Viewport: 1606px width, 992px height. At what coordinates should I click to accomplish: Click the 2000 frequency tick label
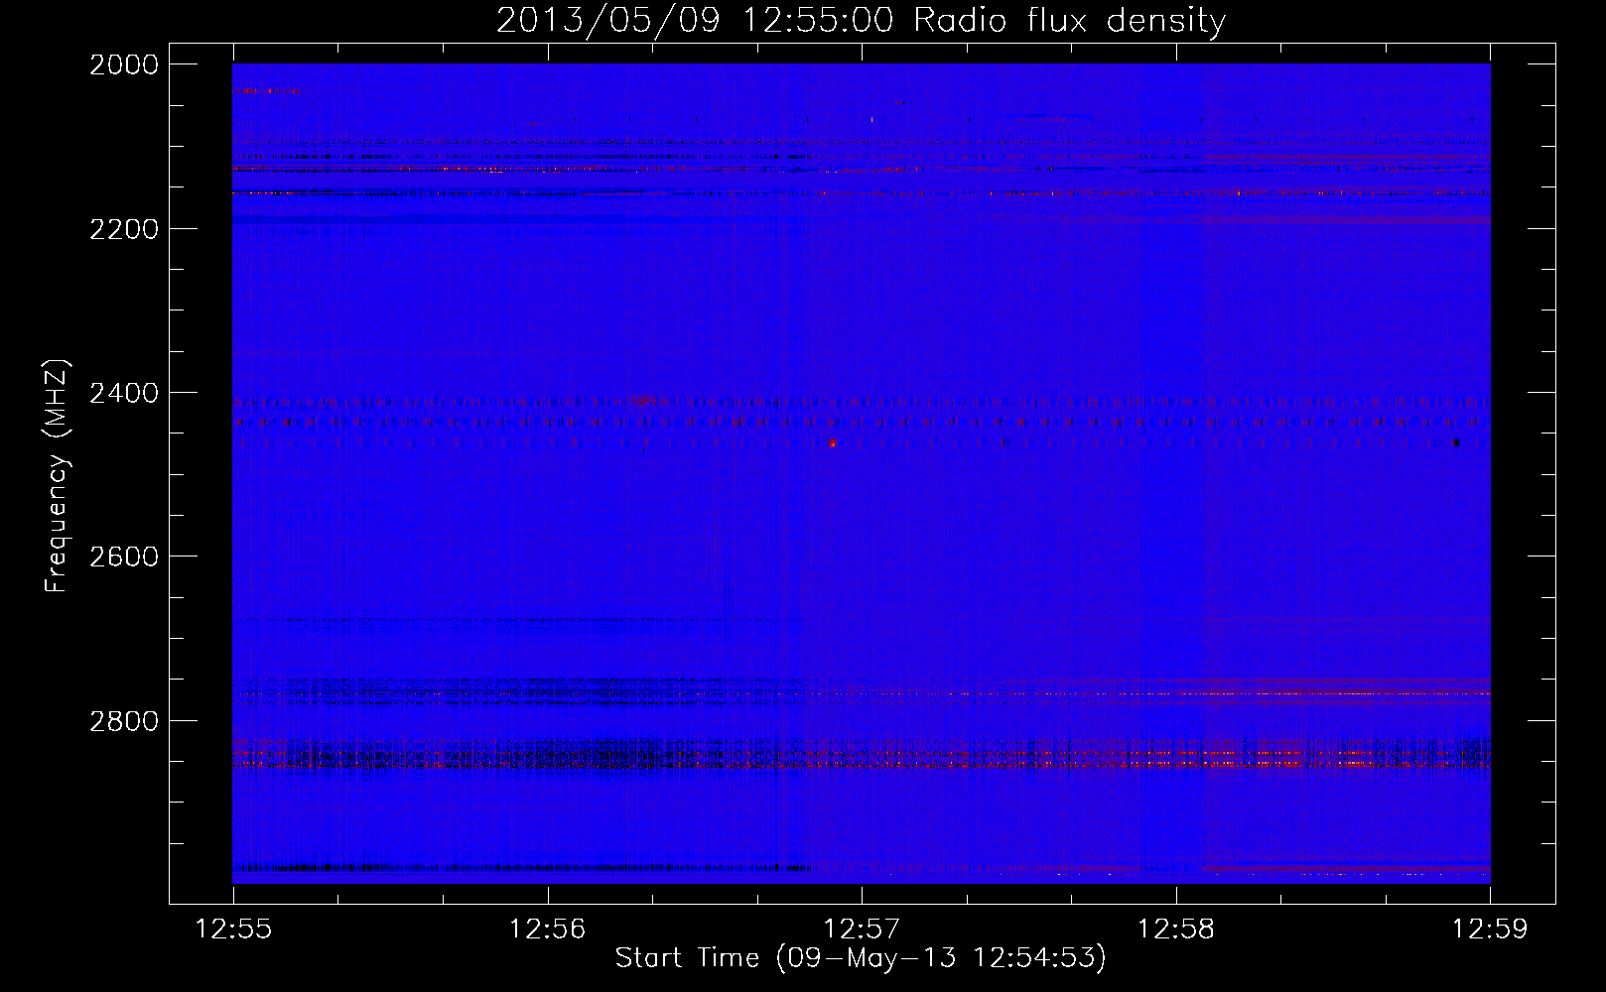[x=124, y=64]
